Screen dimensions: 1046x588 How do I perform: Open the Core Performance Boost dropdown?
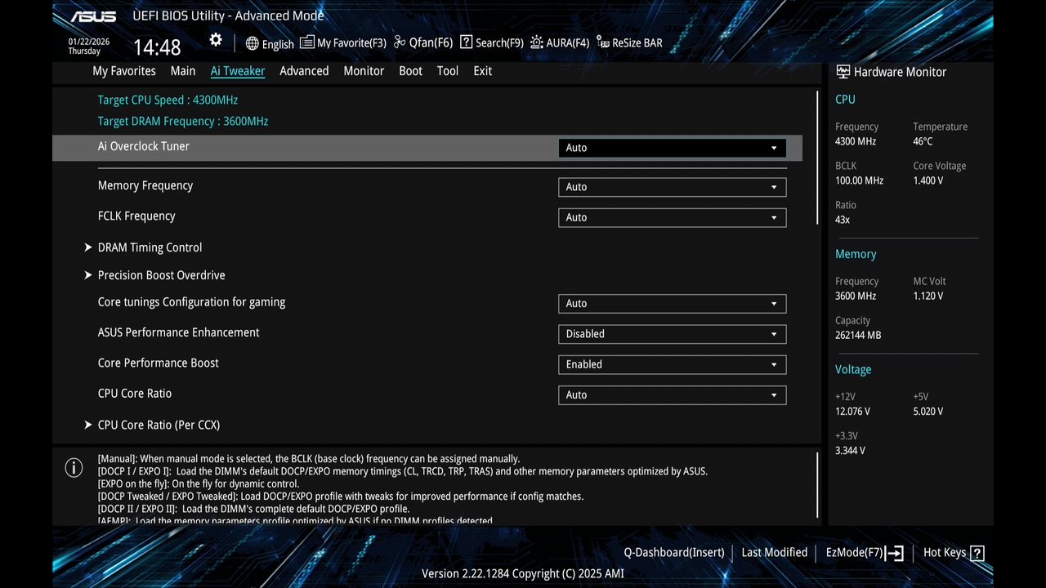[671, 364]
